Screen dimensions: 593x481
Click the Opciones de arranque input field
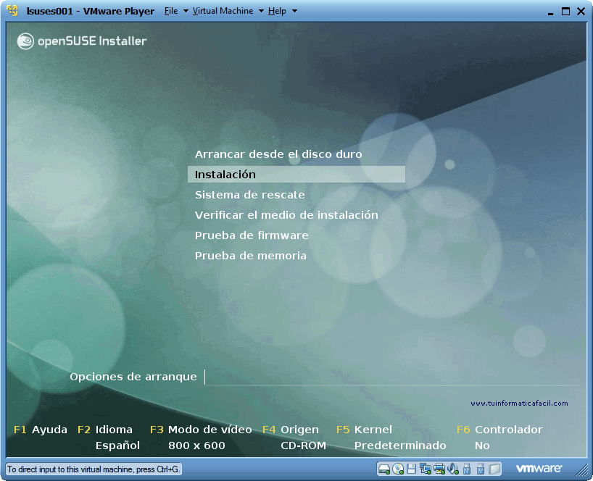391,377
